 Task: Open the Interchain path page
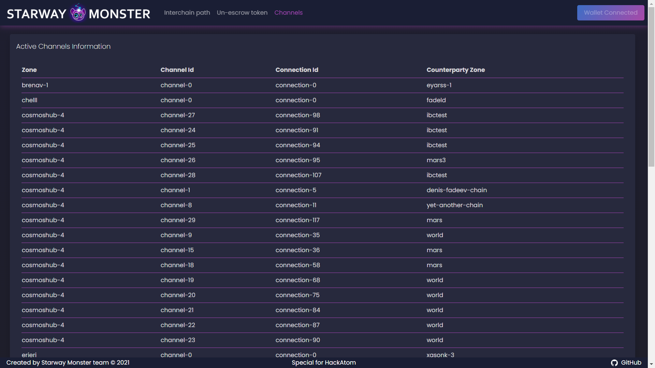click(x=187, y=13)
